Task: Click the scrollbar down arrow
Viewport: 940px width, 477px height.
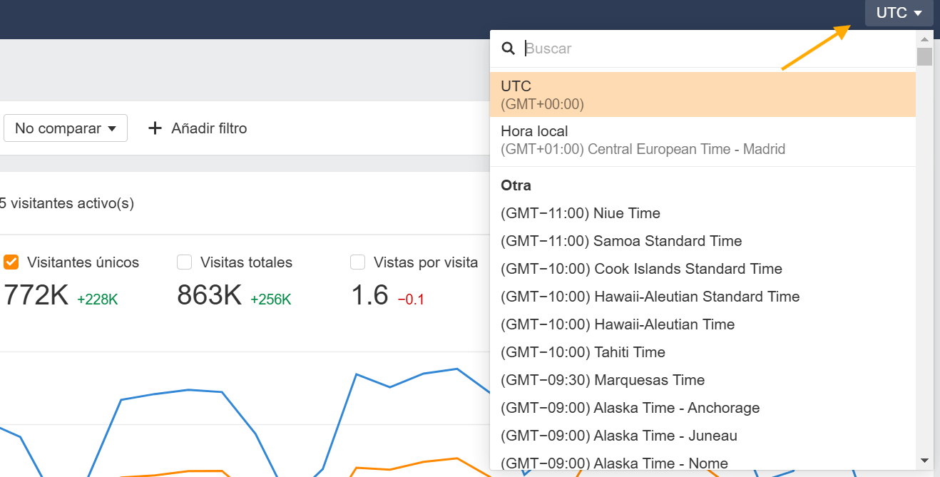Action: tap(924, 461)
